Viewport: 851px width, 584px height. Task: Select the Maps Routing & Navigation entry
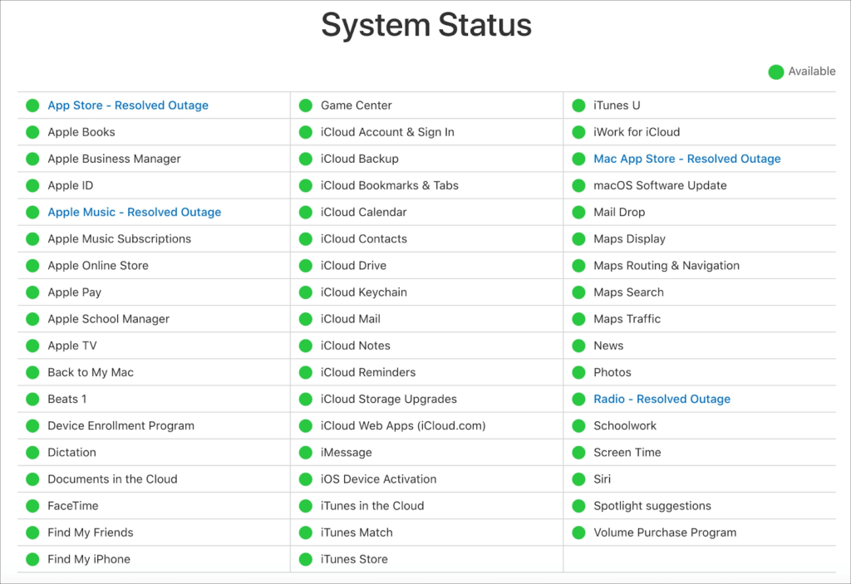coord(666,266)
